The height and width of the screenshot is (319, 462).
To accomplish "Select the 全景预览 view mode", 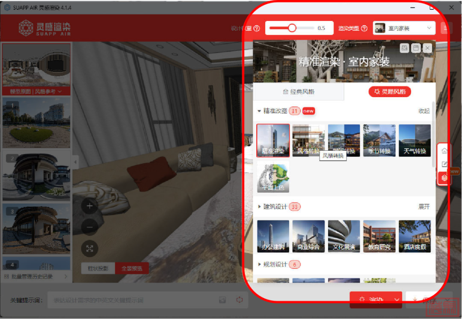I will [132, 268].
